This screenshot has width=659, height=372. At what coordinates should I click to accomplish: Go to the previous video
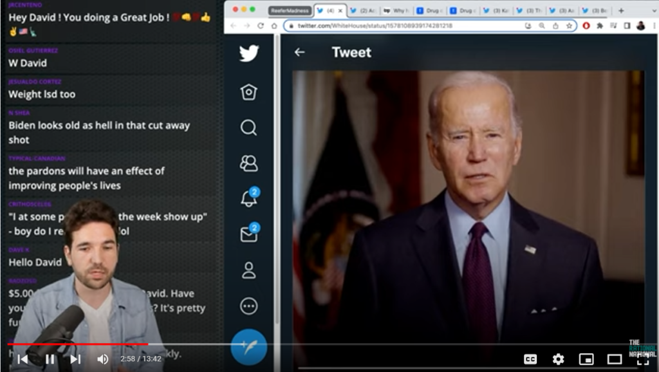click(23, 359)
